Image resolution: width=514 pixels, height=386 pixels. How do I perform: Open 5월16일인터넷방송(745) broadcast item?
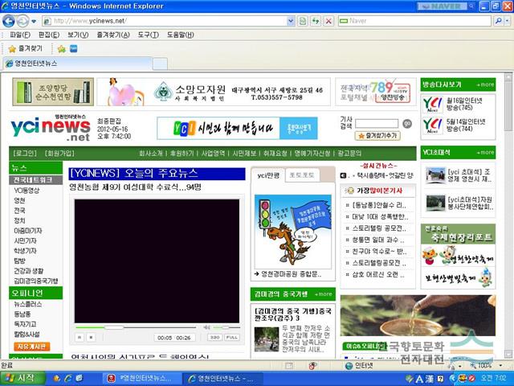tap(458, 105)
